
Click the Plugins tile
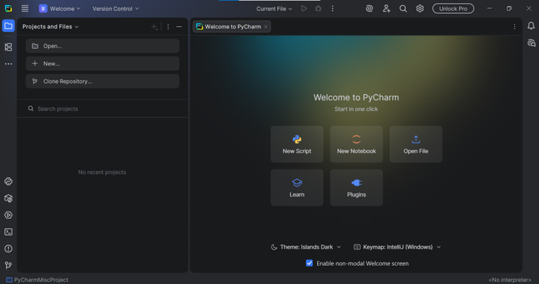356,187
